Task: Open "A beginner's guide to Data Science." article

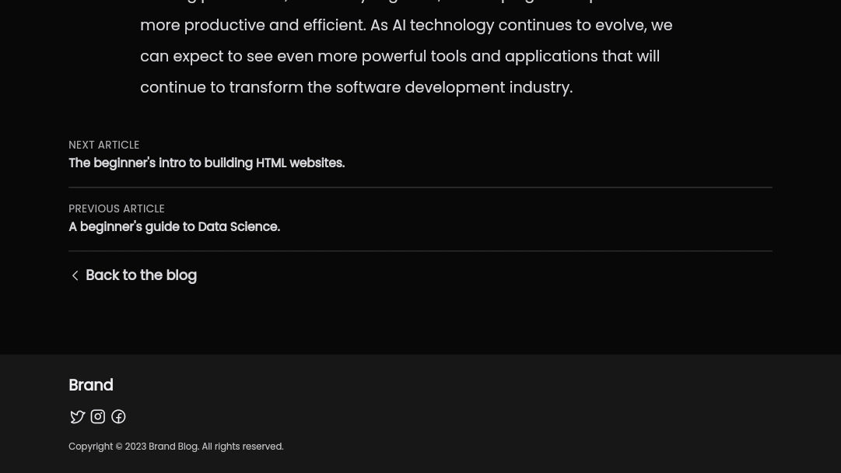Action: (174, 227)
